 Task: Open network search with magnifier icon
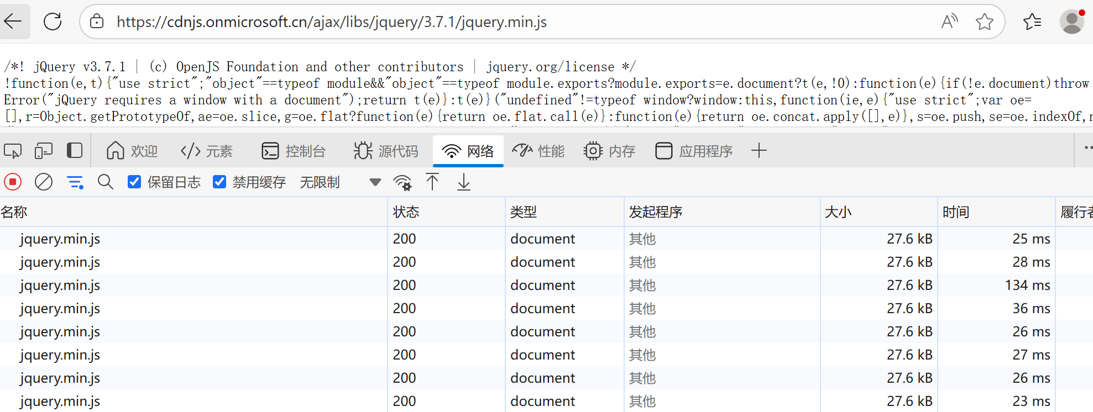106,182
